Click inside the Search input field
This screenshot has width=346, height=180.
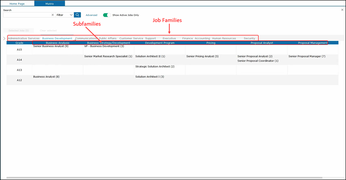point(27,15)
